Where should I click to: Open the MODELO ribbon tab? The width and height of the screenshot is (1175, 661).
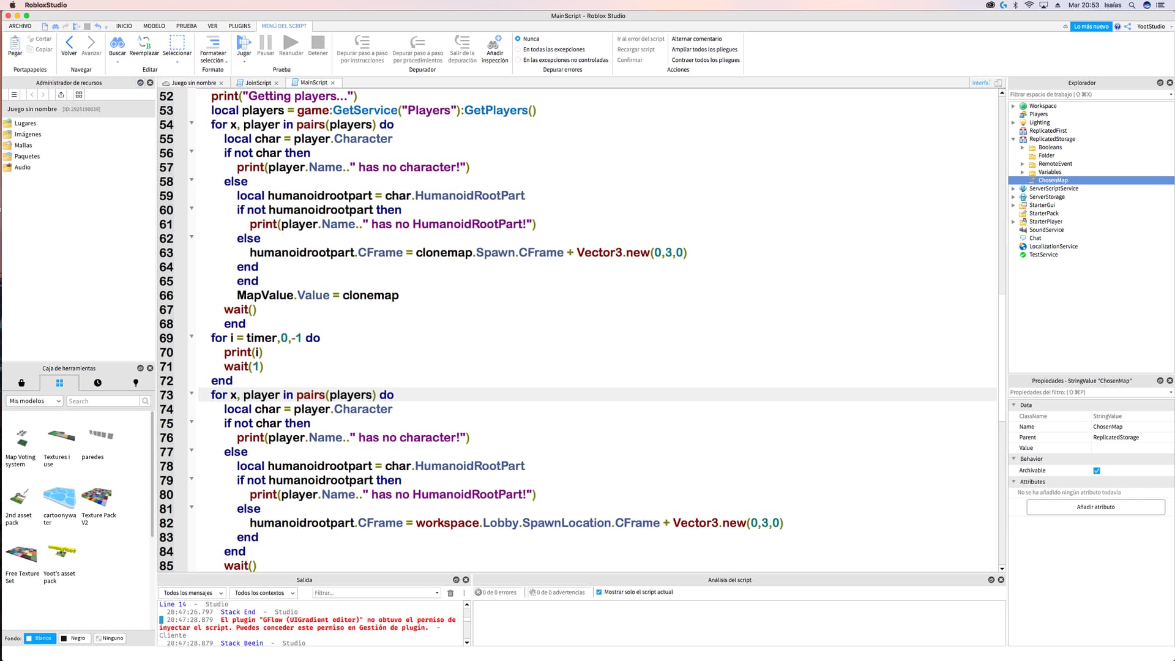click(x=154, y=26)
